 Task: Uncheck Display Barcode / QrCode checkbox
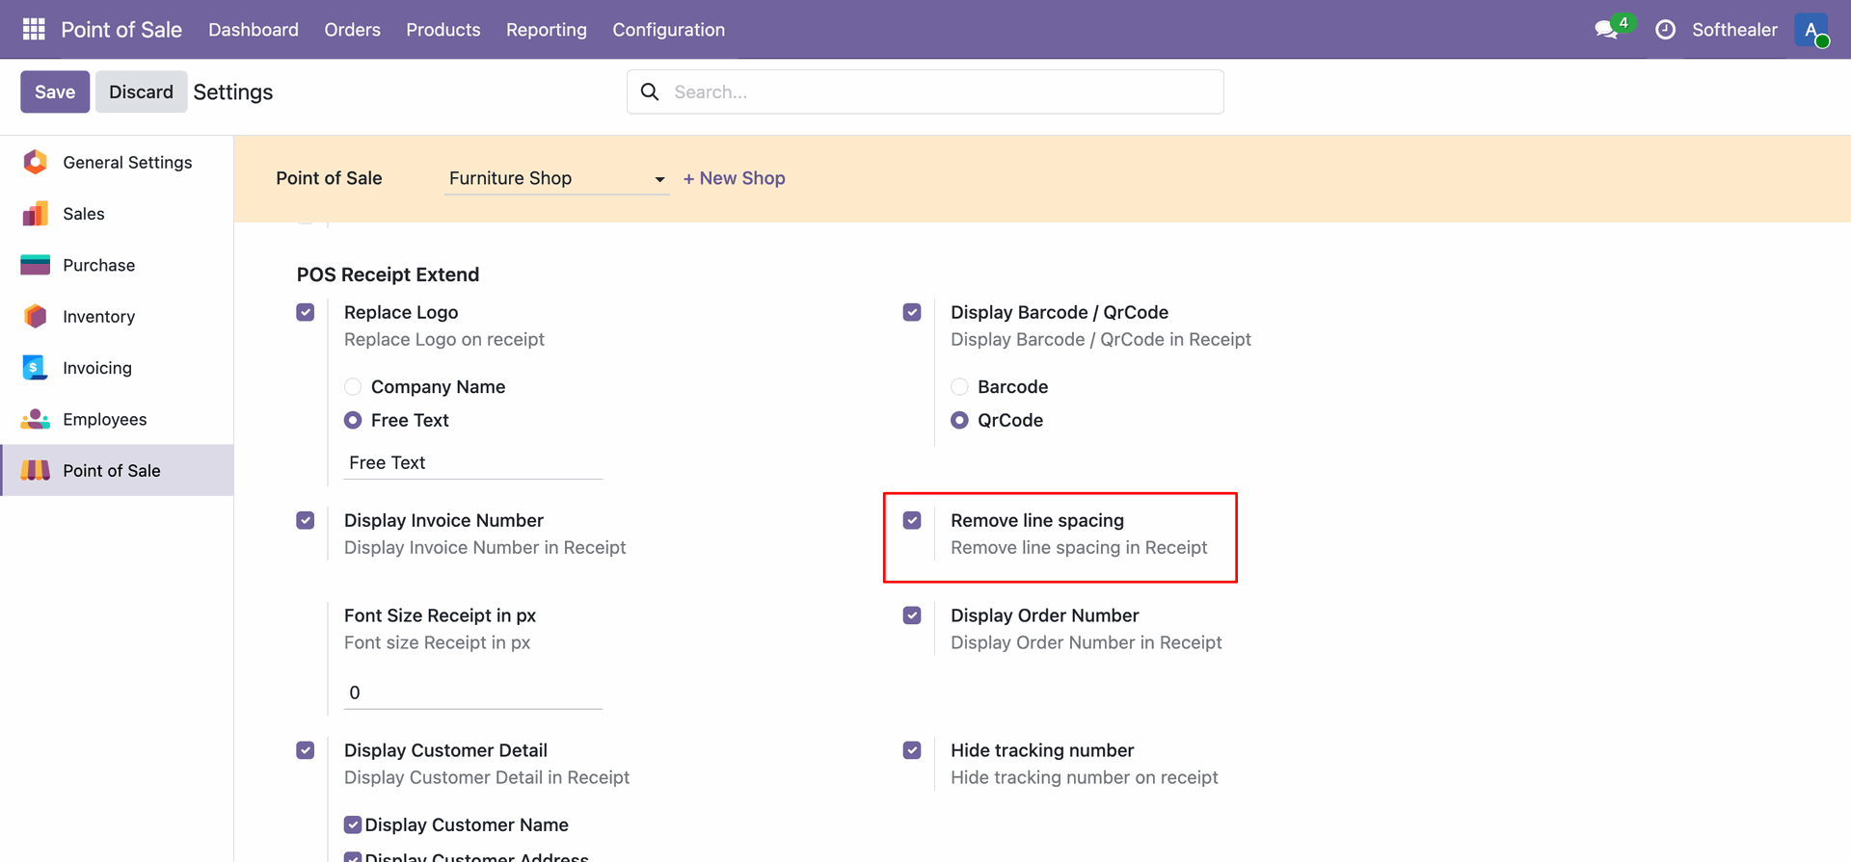pos(912,312)
